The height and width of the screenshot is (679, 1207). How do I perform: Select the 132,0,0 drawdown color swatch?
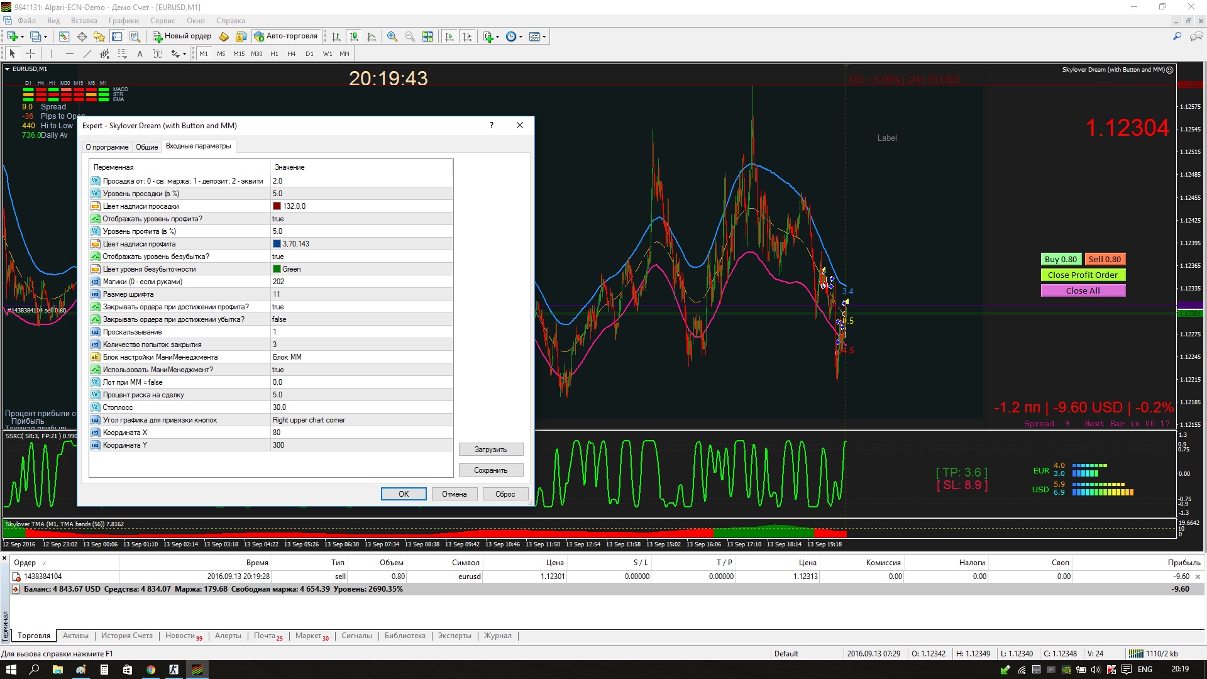pyautogui.click(x=277, y=206)
